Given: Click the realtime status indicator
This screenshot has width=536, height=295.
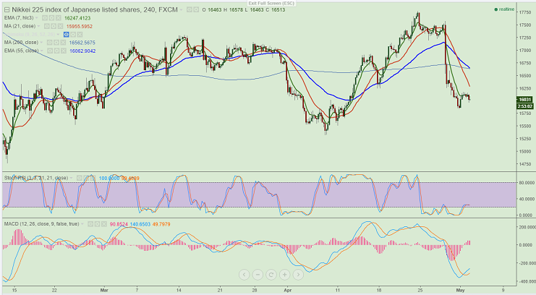Looking at the screenshot, I should tap(504, 9).
